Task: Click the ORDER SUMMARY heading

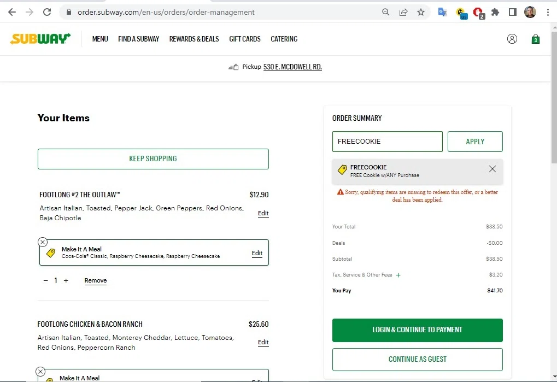Action: (x=357, y=118)
